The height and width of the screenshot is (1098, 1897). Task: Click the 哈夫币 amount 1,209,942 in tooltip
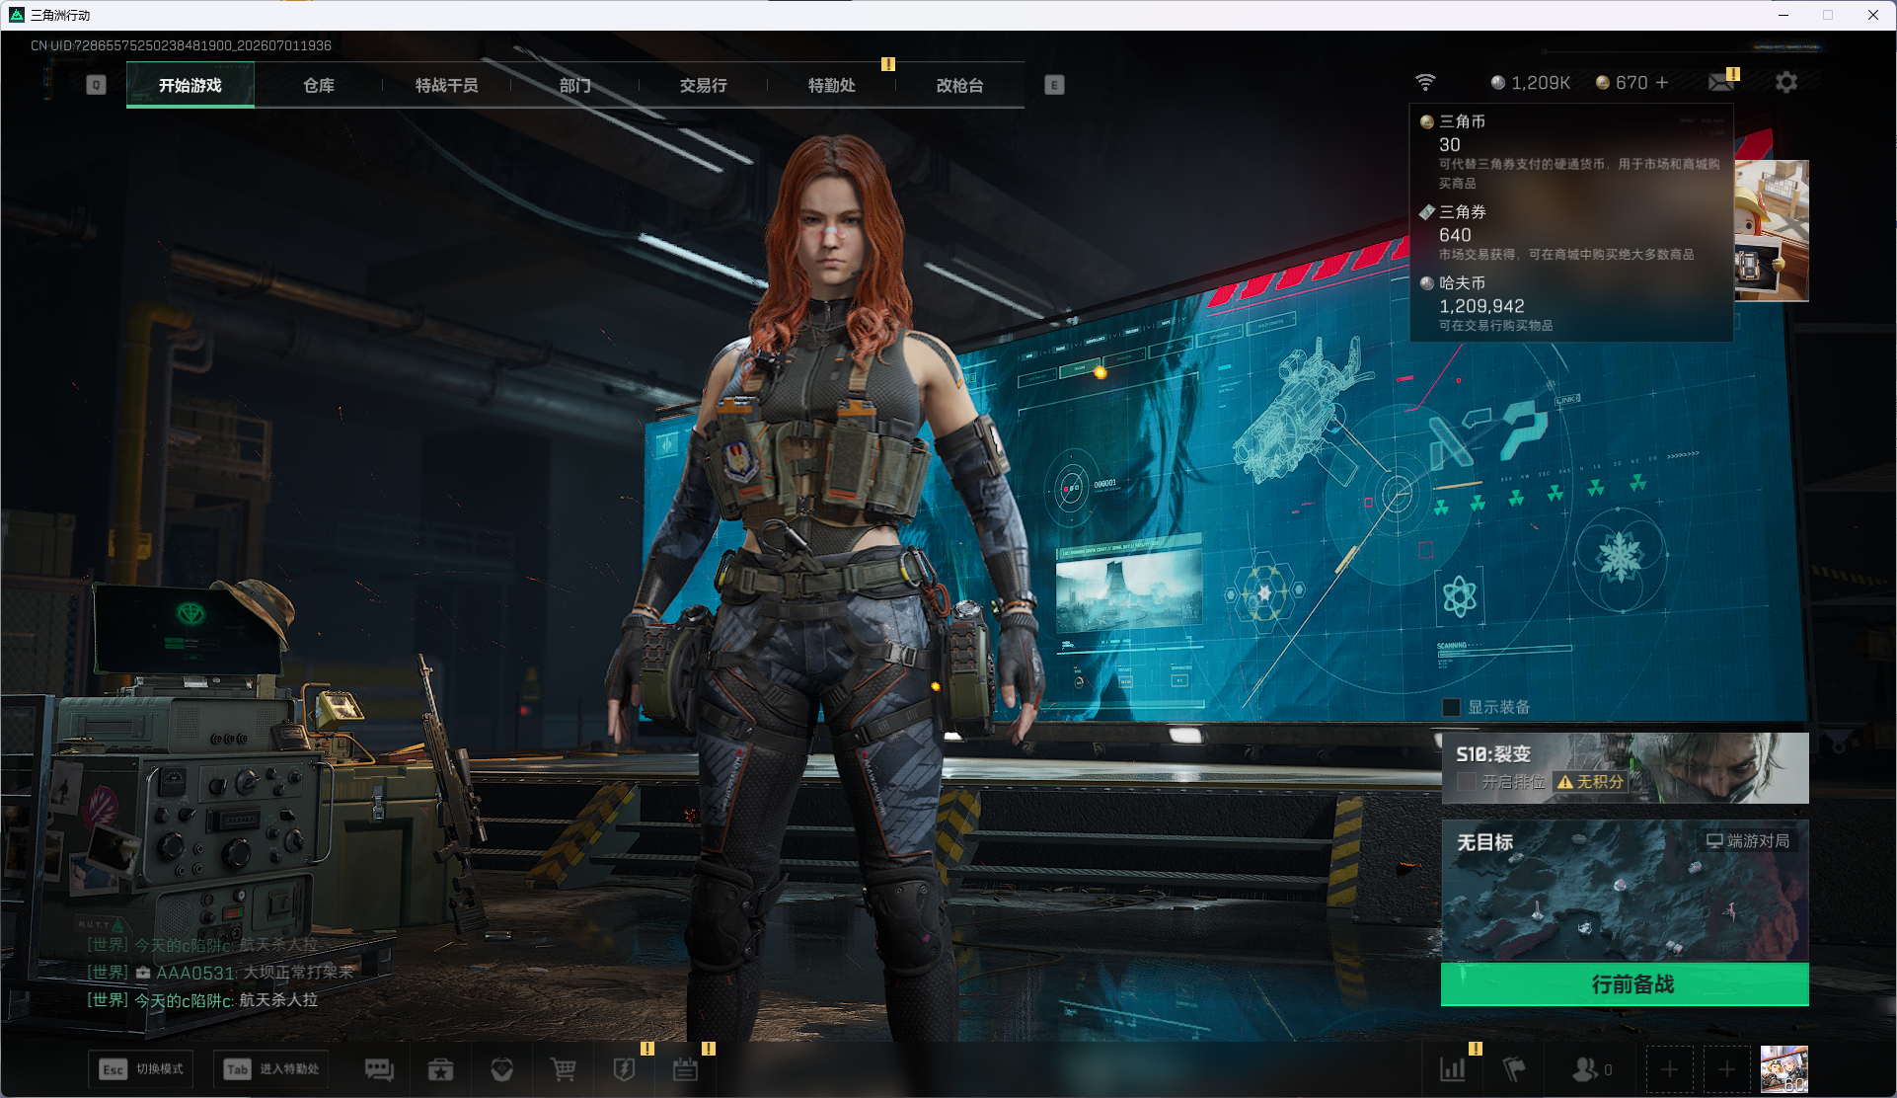(1481, 306)
